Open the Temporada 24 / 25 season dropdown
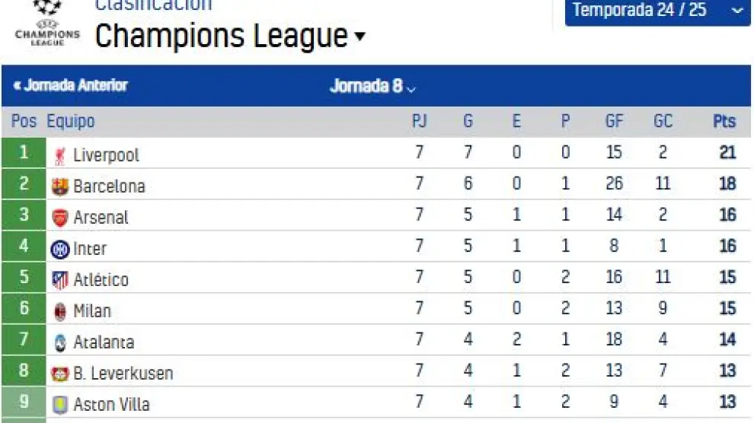Screen dimensions: 754x423 click(657, 11)
